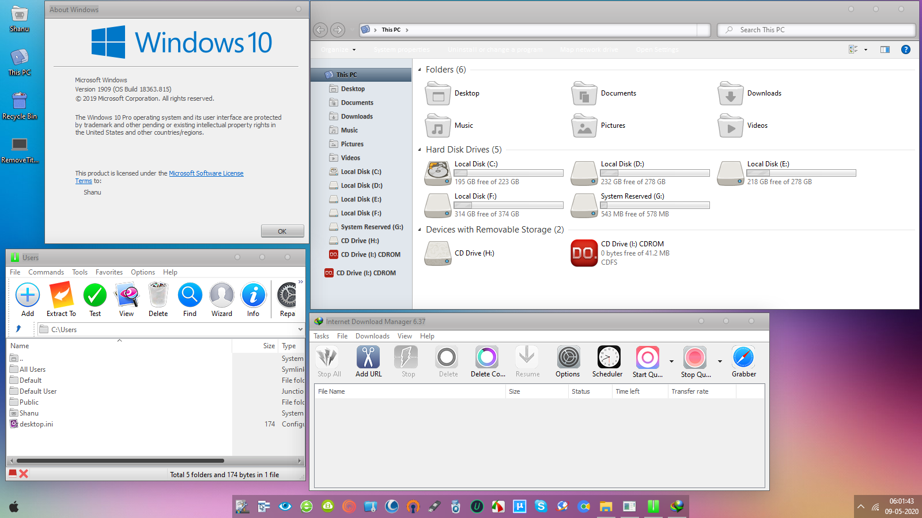Collapse the Folders (6) group
The width and height of the screenshot is (922, 518).
tap(420, 70)
